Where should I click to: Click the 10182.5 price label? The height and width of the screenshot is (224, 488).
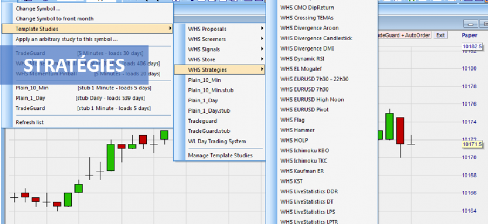coord(472,46)
